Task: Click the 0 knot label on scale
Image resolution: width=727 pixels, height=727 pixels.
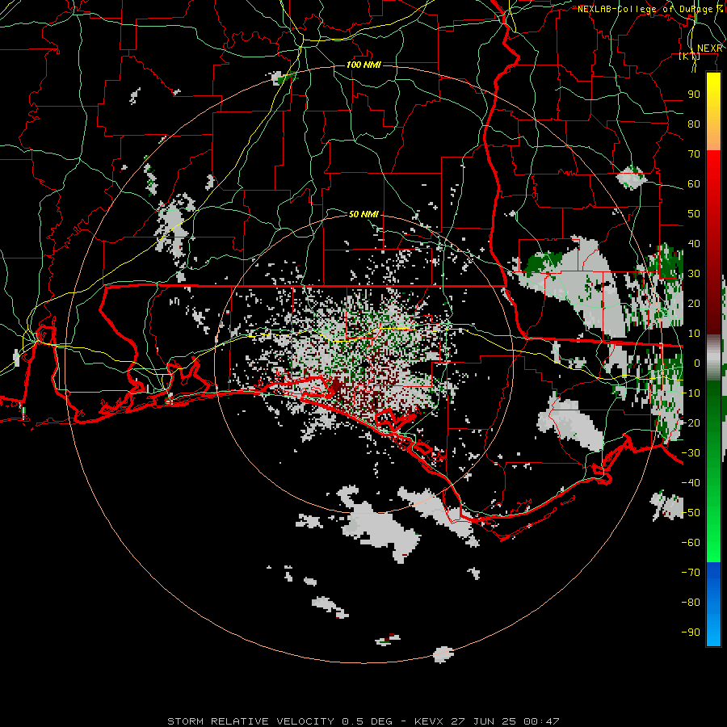Action: (x=696, y=363)
